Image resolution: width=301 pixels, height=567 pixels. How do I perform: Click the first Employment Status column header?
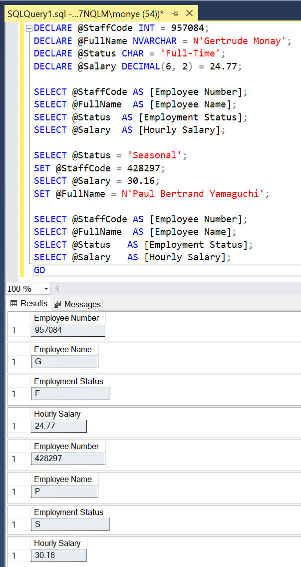click(x=70, y=382)
